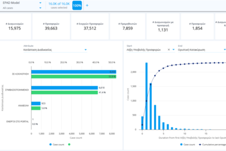The image size is (226, 151).
Task: Clear the Start field with the X icon
Action: click(x=169, y=50)
